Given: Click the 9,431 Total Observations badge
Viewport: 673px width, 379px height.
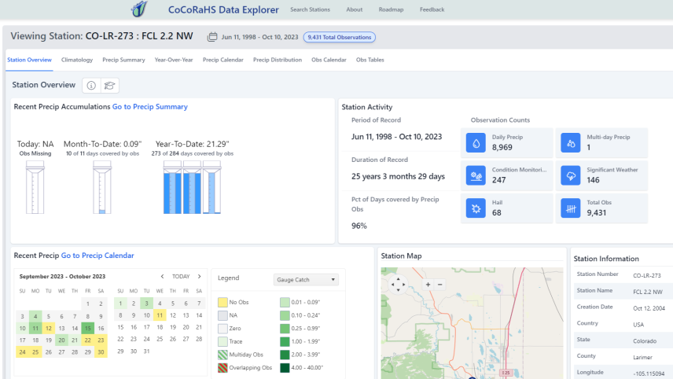Looking at the screenshot, I should [340, 37].
